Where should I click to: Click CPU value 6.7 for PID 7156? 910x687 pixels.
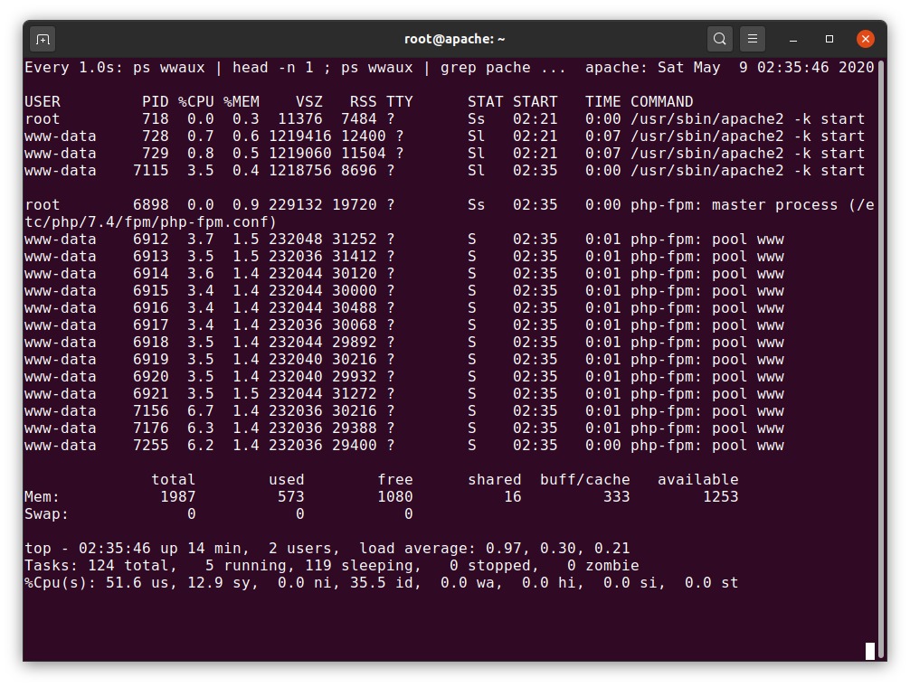[200, 411]
